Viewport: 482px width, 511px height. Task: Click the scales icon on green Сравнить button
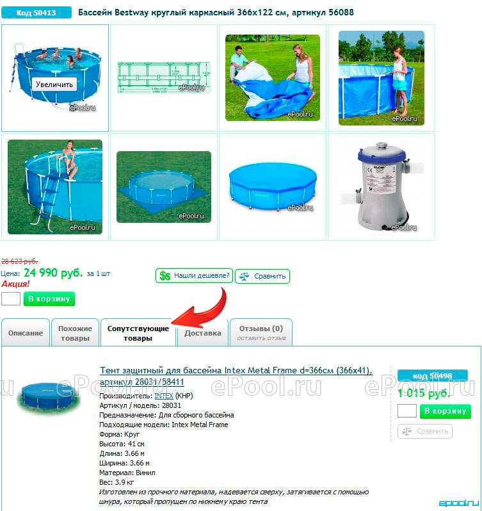(244, 277)
